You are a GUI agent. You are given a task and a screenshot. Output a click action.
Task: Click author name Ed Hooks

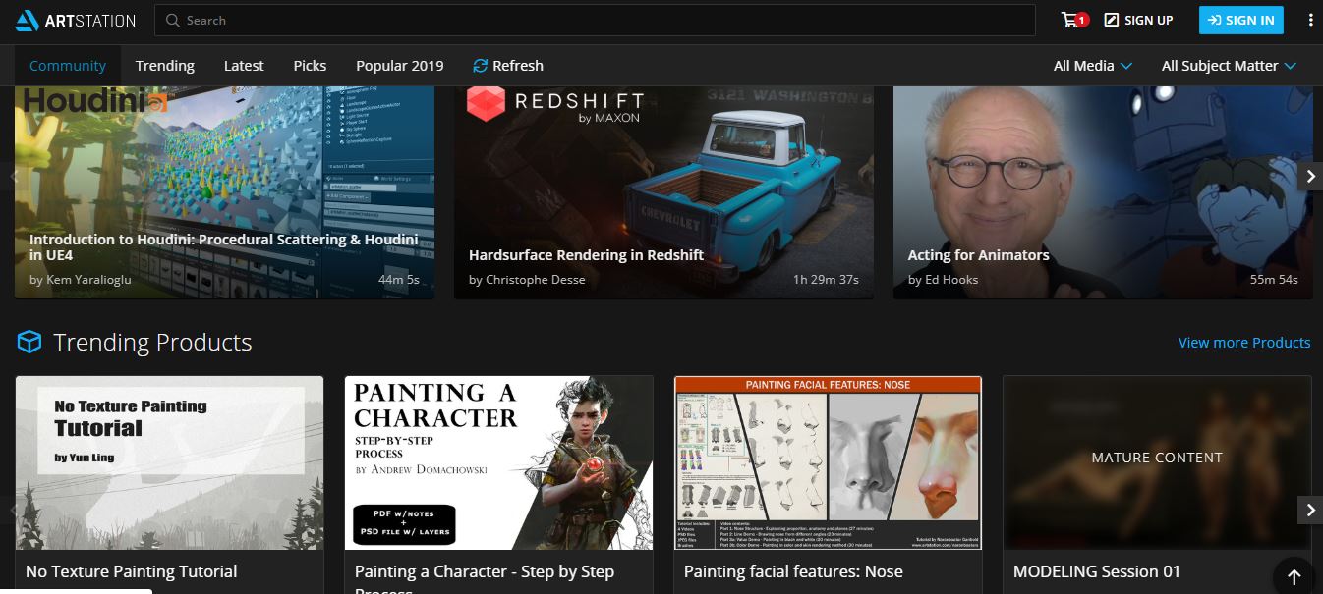(x=951, y=280)
